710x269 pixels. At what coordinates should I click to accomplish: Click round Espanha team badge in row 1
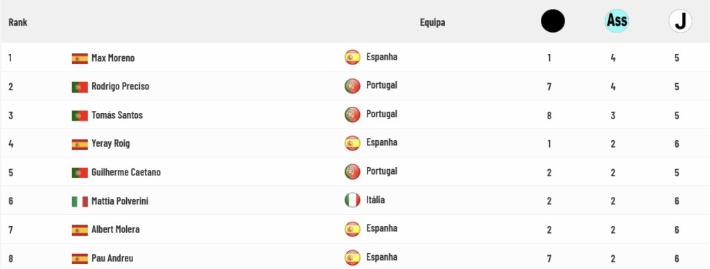tap(352, 58)
